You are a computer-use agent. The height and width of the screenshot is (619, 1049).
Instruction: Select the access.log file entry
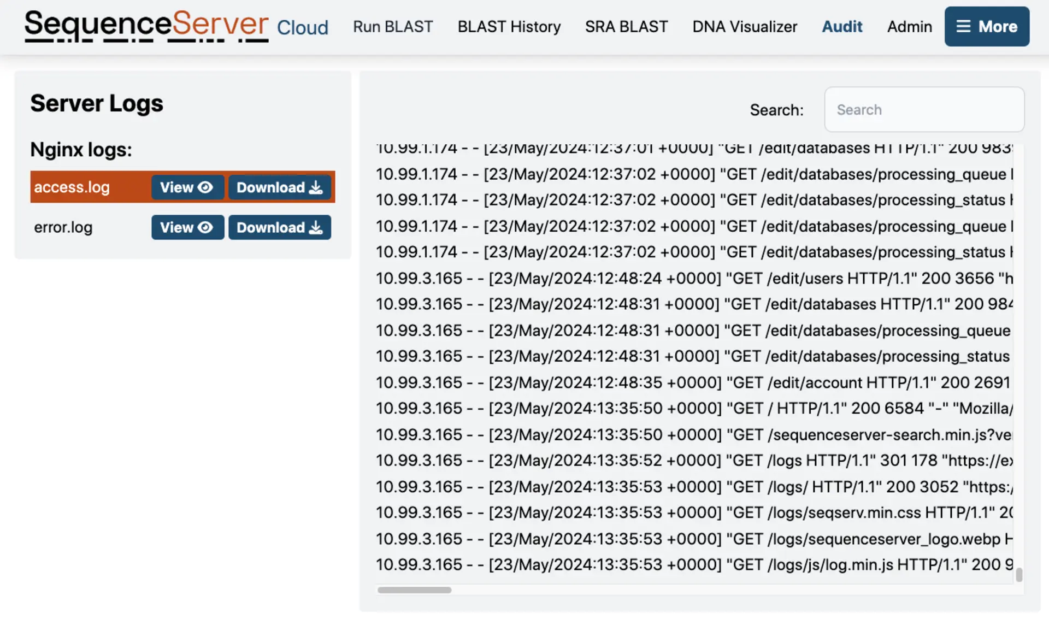(x=72, y=186)
